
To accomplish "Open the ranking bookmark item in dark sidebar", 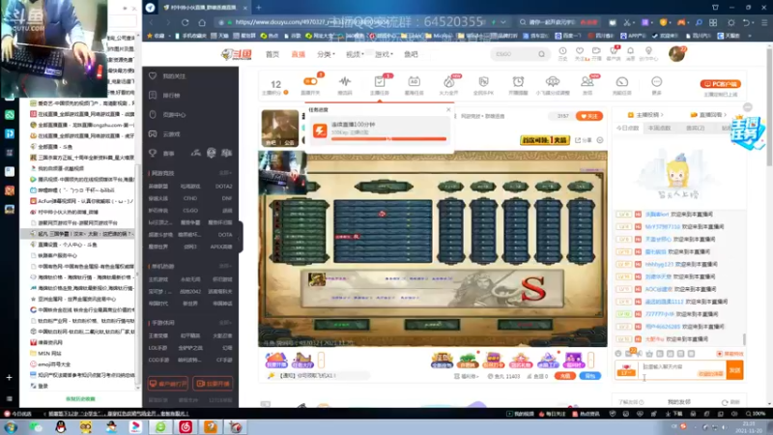I will tap(165, 95).
